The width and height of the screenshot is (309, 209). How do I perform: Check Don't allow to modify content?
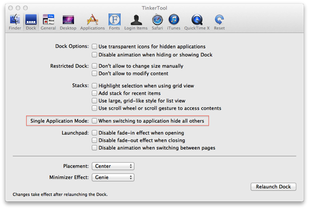94,74
